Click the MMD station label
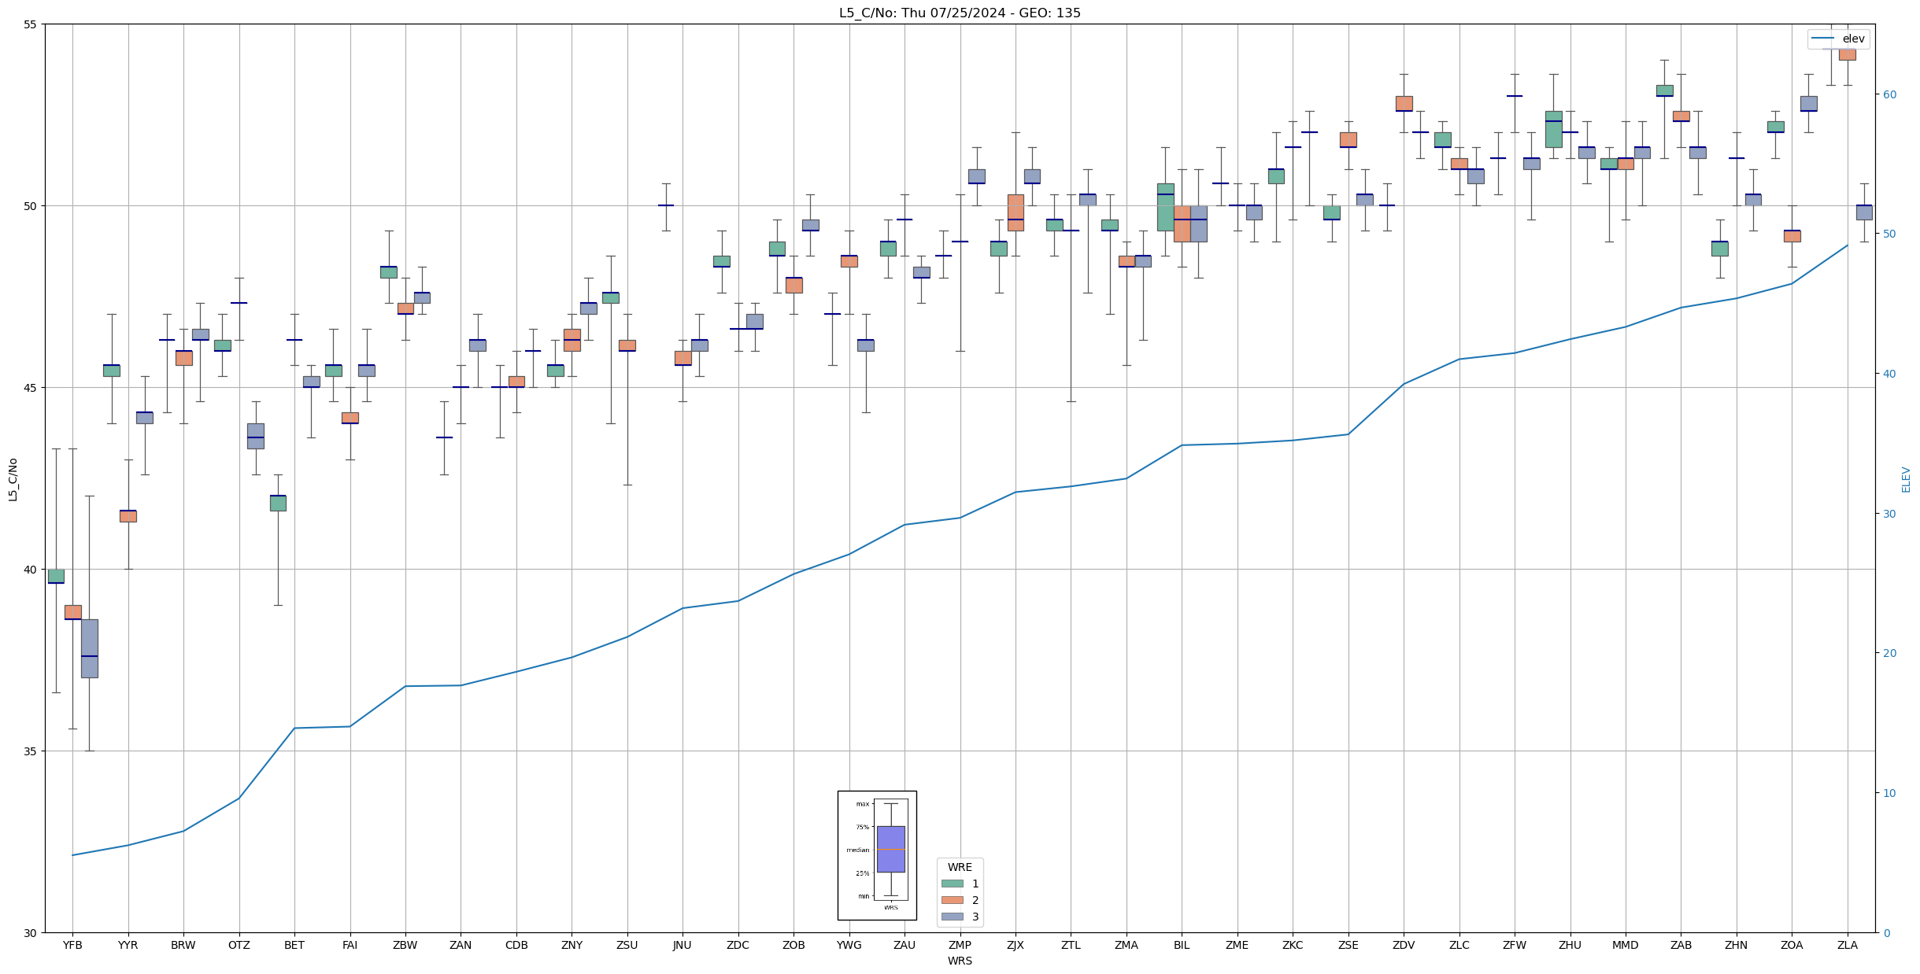This screenshot has width=1920, height=974. (1626, 945)
